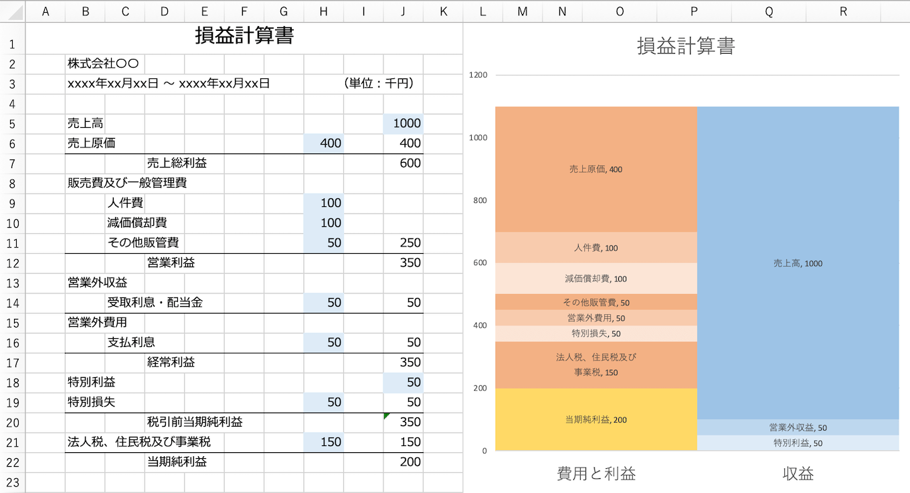Viewport: 910px width, 493px height.
Task: Click the spreadsheet title cell 損益計算書 in row 1
Action: (244, 36)
